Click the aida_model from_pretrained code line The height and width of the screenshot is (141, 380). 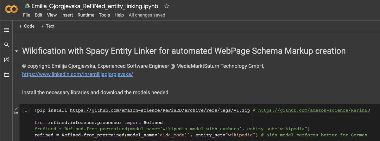tap(201, 135)
